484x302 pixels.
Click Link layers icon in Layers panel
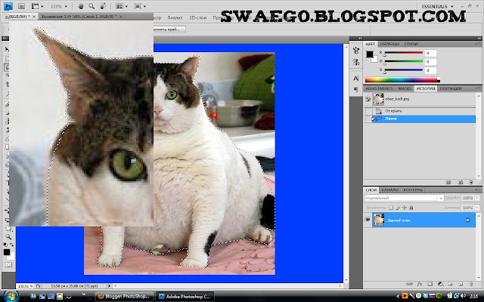(409, 284)
